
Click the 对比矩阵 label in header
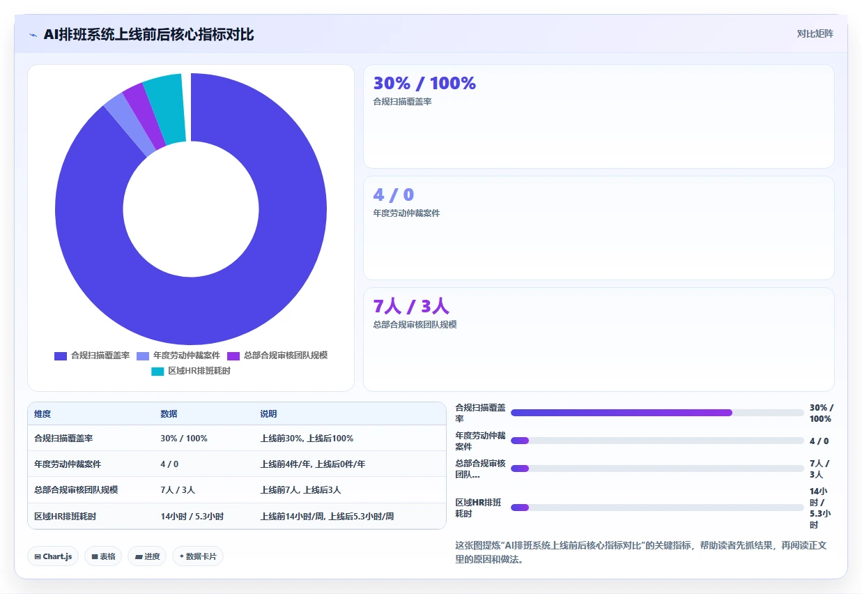click(x=815, y=33)
